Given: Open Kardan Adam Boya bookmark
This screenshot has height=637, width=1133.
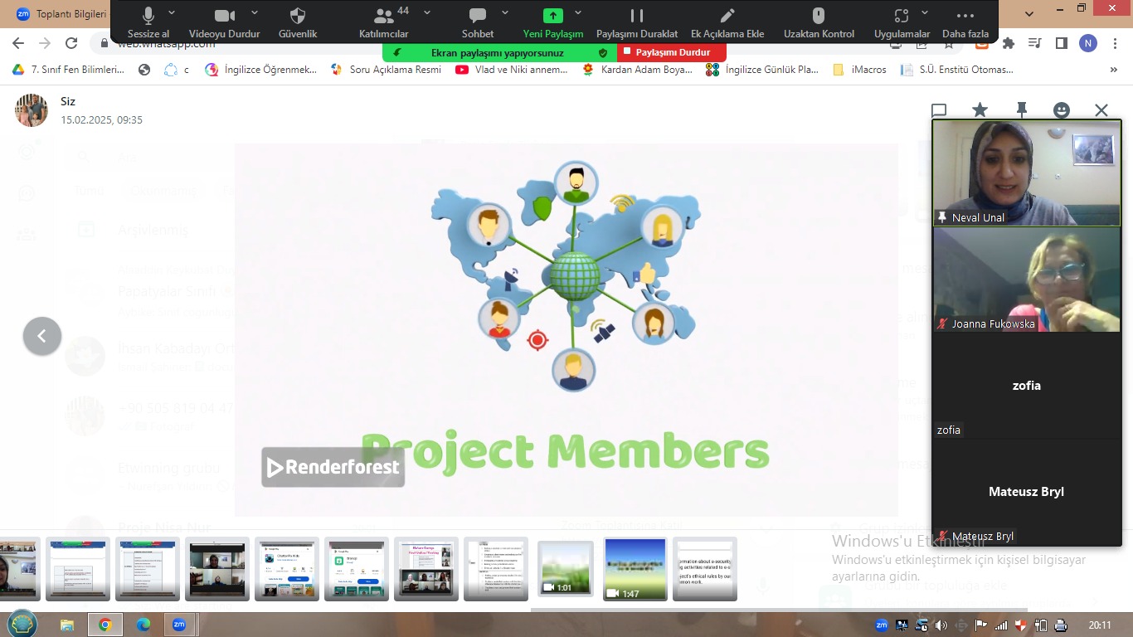Looking at the screenshot, I should 637,70.
